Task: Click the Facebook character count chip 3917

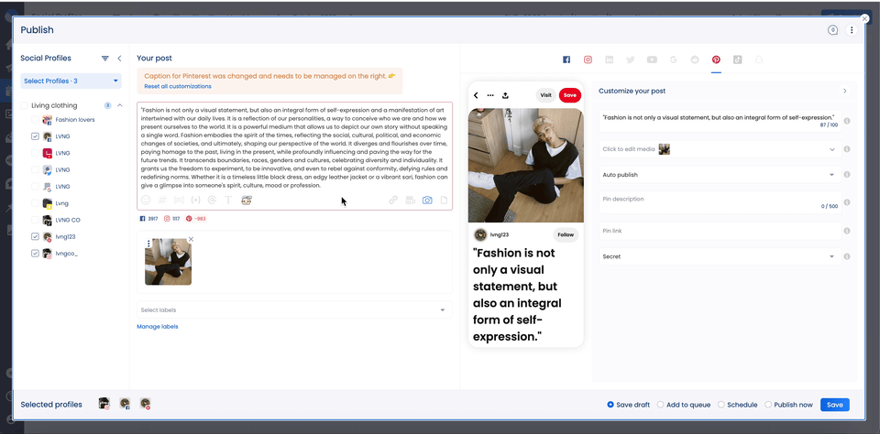Action: pyautogui.click(x=148, y=219)
